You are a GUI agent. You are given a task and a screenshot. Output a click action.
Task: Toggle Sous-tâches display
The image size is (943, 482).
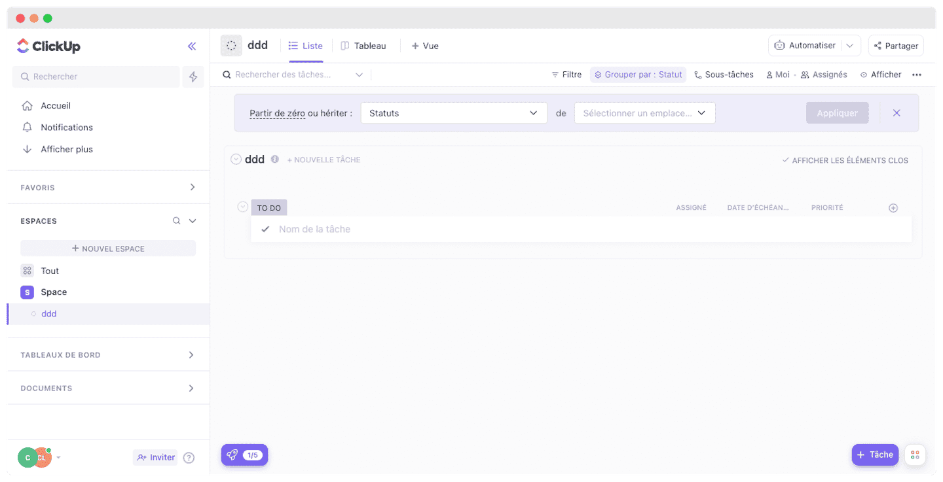tap(724, 75)
